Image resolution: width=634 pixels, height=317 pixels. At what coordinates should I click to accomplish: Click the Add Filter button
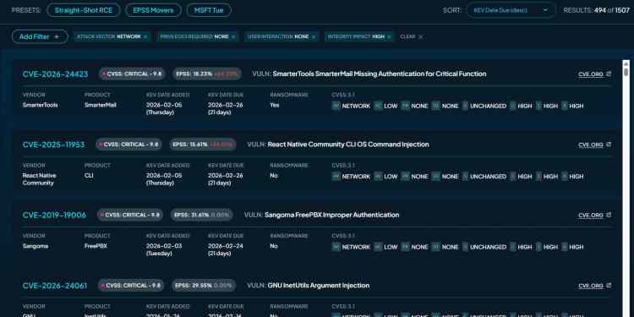click(40, 36)
